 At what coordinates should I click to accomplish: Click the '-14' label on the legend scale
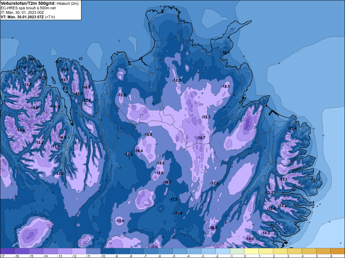click(x=45, y=256)
